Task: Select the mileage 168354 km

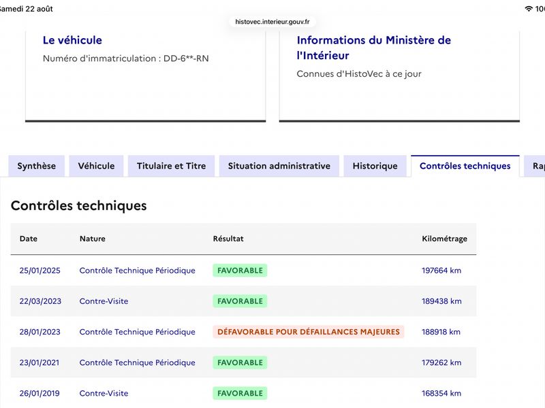Action: 441,394
